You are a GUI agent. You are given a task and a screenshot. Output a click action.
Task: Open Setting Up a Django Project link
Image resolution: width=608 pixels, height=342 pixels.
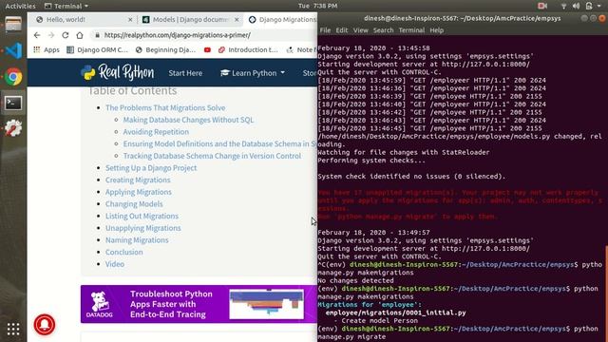[x=151, y=168]
